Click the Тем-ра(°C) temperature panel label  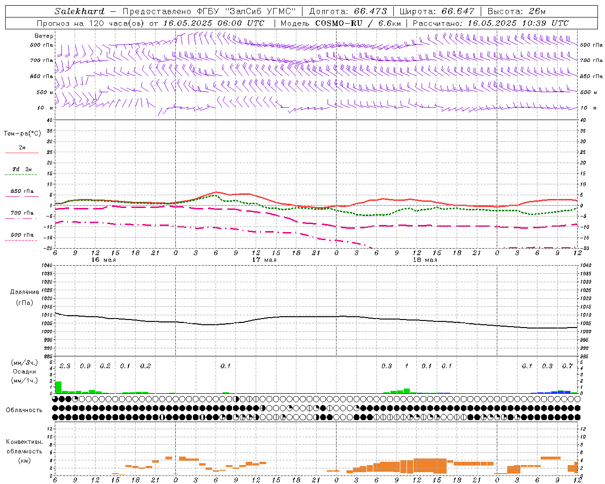22,134
